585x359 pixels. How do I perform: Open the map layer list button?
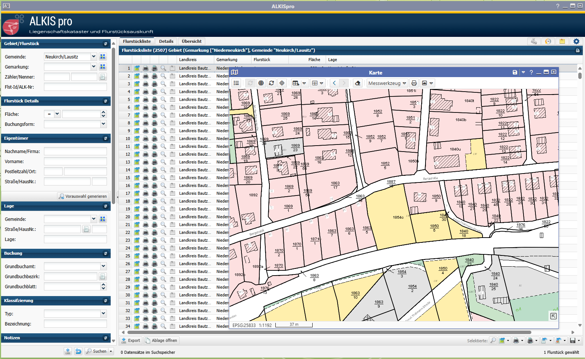point(236,83)
